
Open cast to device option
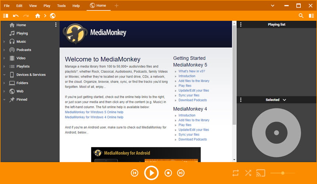click(261, 173)
